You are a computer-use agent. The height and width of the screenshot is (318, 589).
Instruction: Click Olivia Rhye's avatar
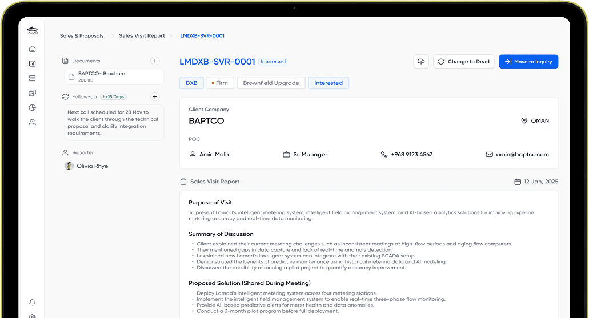[69, 166]
